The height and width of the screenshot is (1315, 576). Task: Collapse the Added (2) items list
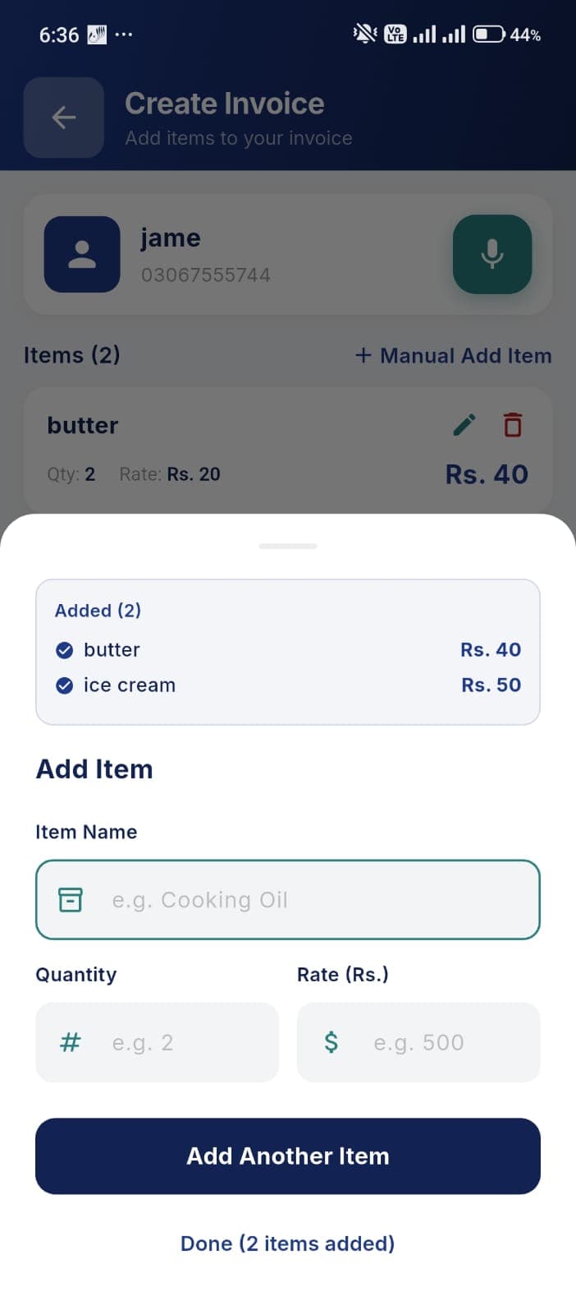288,545
